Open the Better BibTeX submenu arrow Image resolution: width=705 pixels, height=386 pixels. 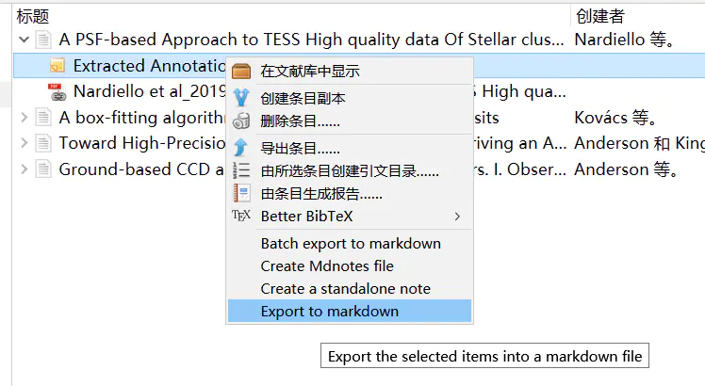(458, 217)
